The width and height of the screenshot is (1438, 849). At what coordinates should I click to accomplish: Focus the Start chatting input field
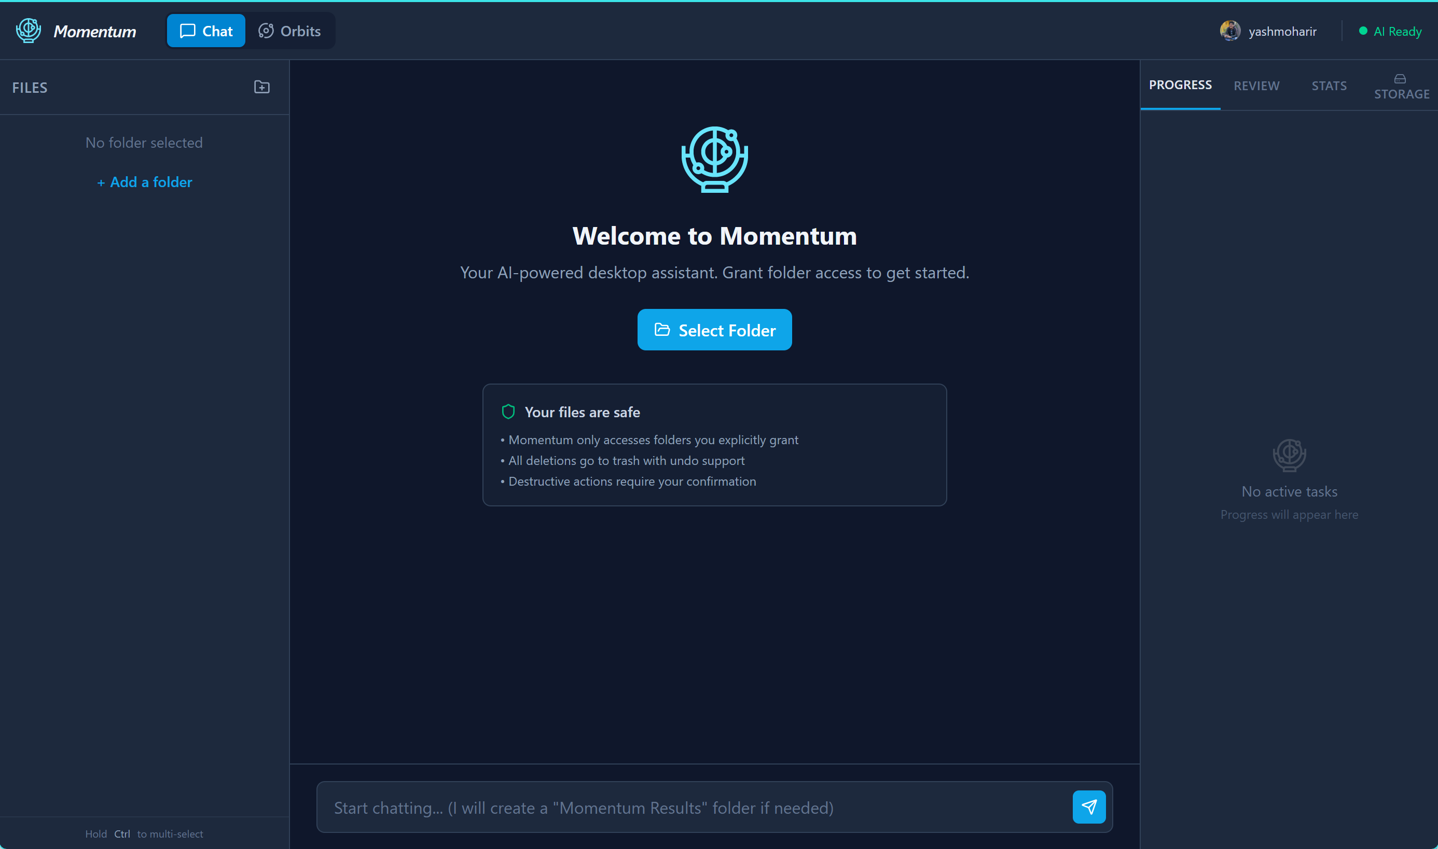pyautogui.click(x=687, y=807)
